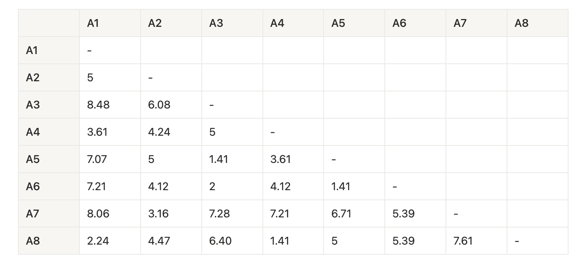The image size is (588, 266).
Task: Click the cell showing 6.40
Action: (x=220, y=241)
